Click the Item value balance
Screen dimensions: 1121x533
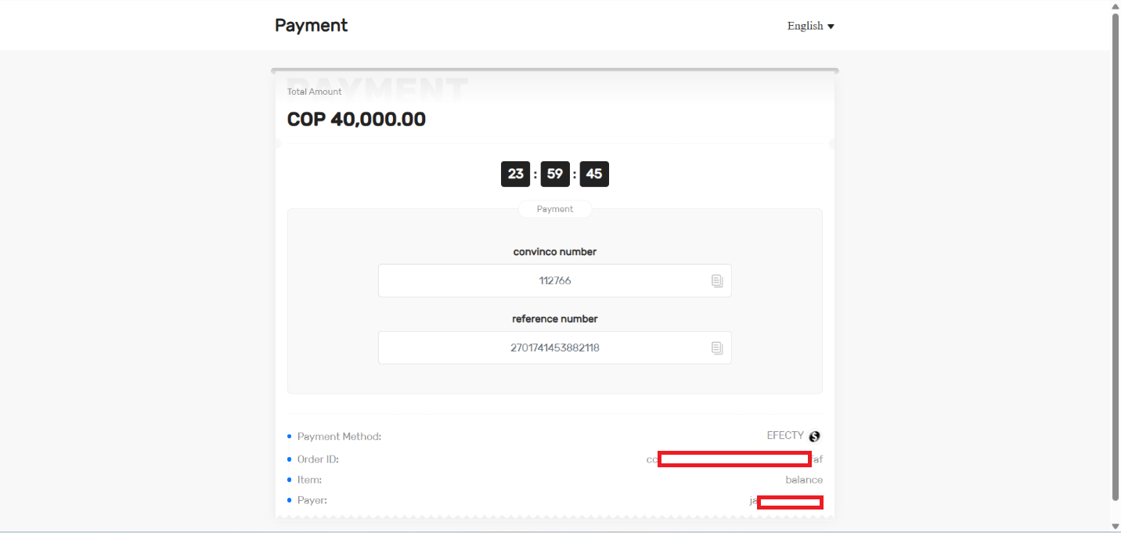tap(804, 480)
